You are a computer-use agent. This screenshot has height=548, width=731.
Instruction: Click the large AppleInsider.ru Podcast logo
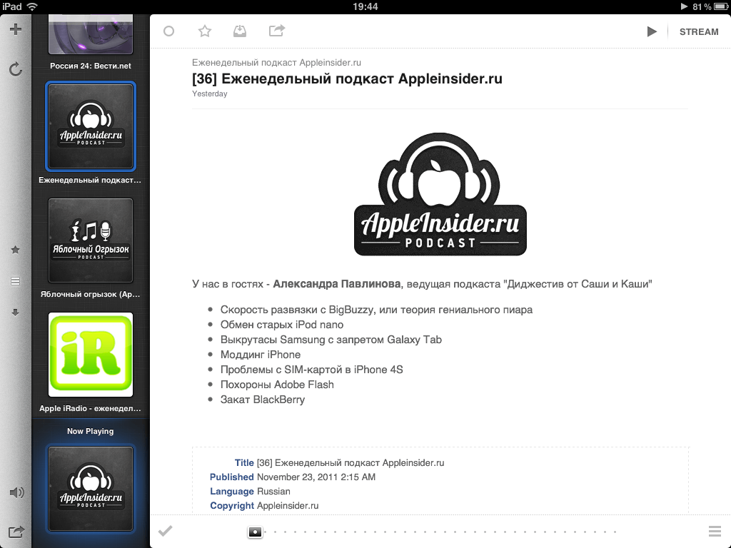[440, 194]
